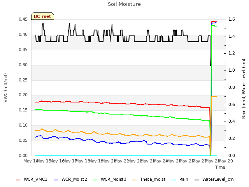The image size is (249, 187).
Task: Click the May 29 date tick label
Action: (x=226, y=161)
